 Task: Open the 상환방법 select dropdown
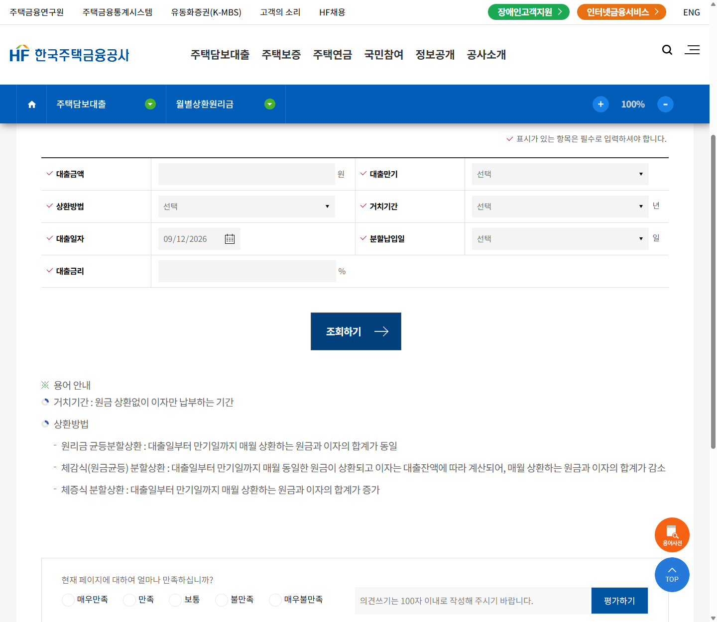click(246, 207)
